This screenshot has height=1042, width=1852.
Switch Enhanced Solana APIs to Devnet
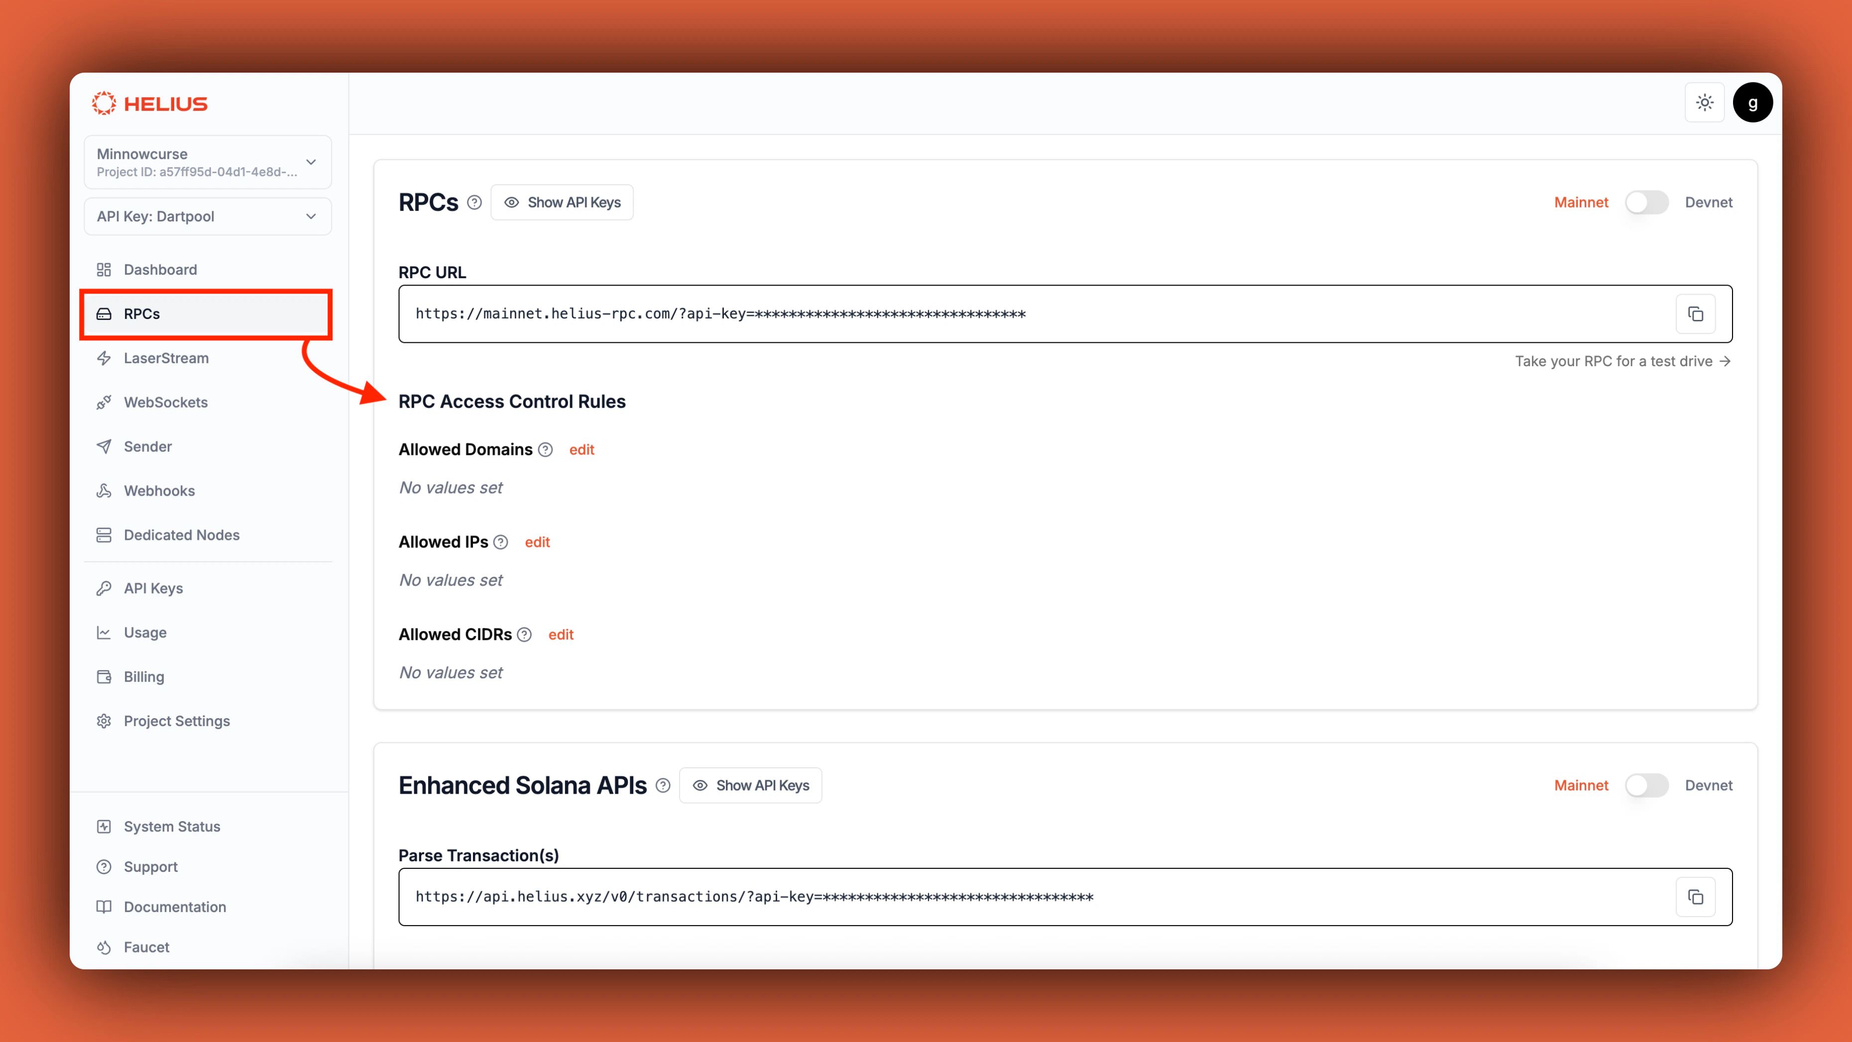(1647, 785)
